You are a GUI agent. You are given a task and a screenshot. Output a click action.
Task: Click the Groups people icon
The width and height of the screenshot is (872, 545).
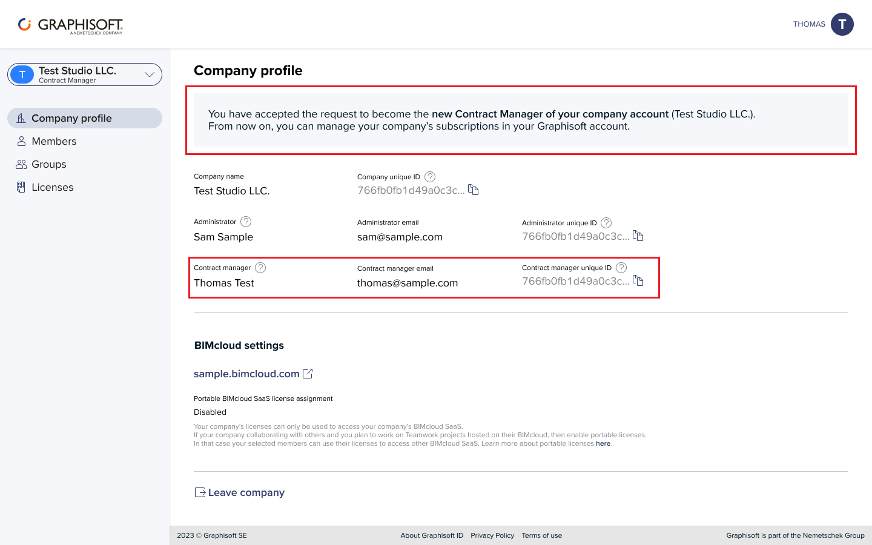click(21, 164)
